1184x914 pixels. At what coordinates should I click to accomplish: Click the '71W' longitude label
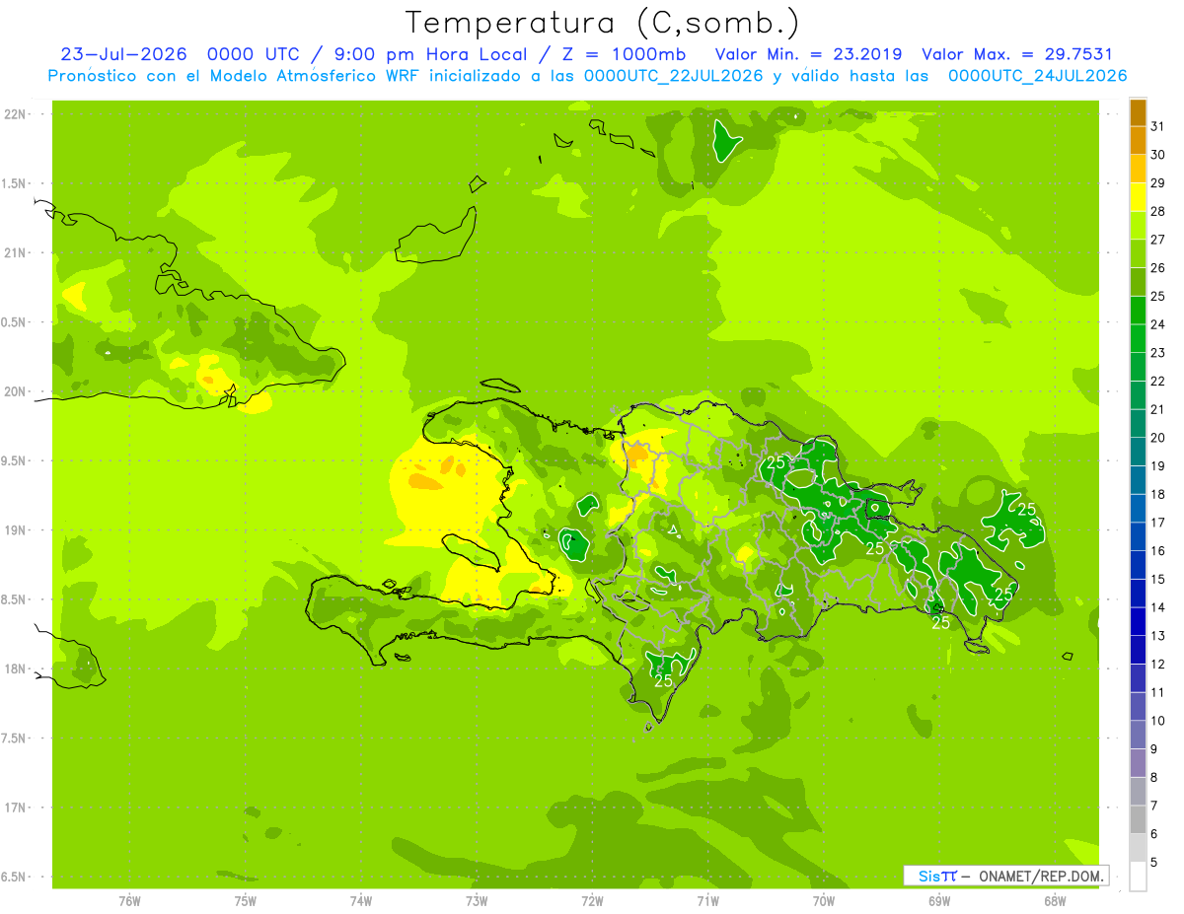(707, 900)
